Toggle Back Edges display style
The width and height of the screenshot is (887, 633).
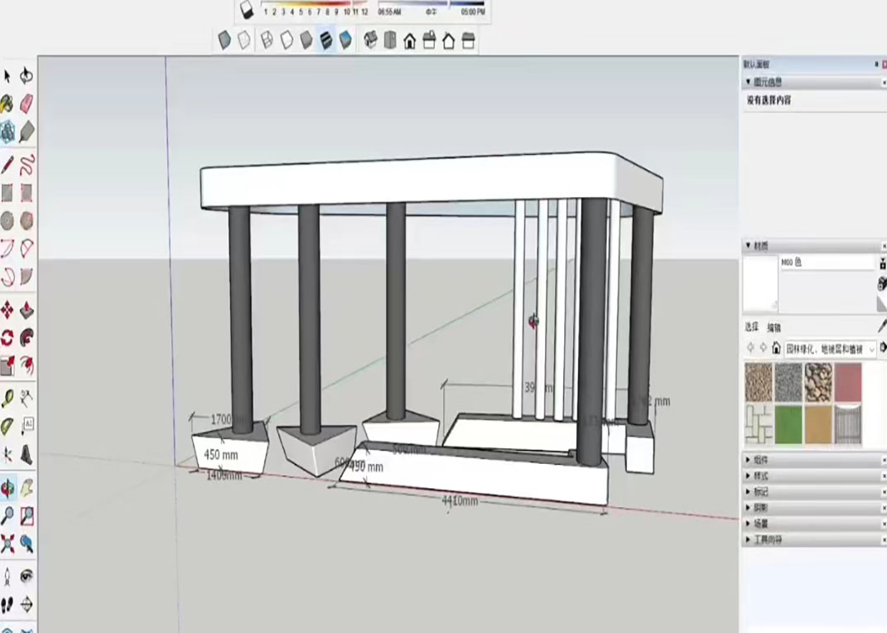[x=243, y=40]
